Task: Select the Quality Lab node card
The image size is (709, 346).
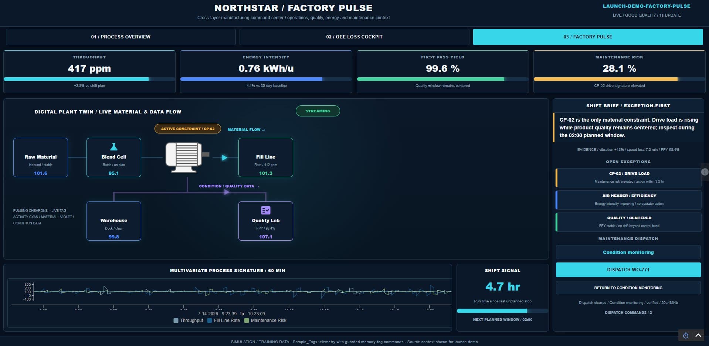Action: [266, 221]
